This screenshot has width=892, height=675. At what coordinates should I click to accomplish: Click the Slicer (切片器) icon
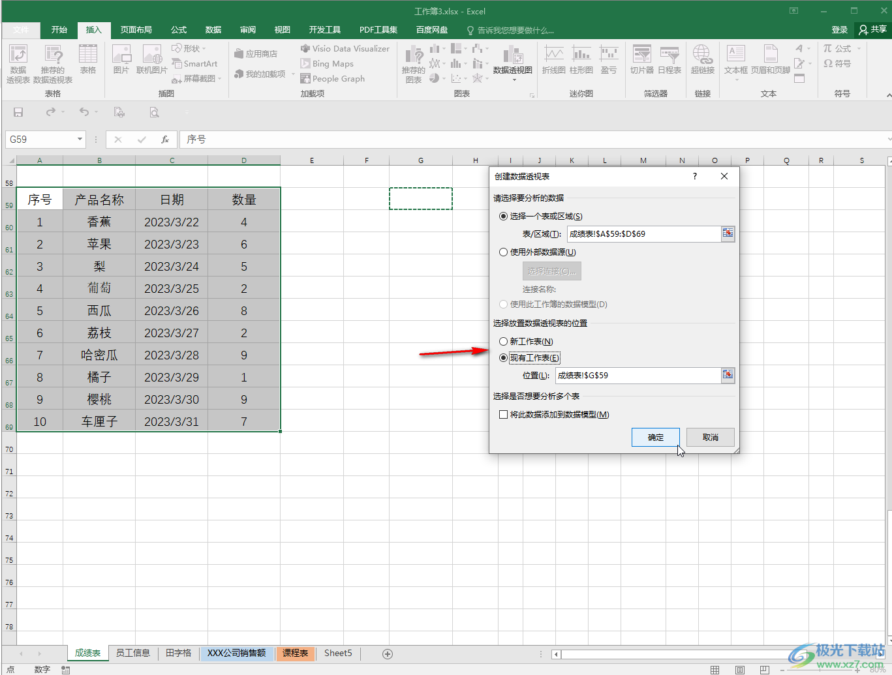point(642,59)
